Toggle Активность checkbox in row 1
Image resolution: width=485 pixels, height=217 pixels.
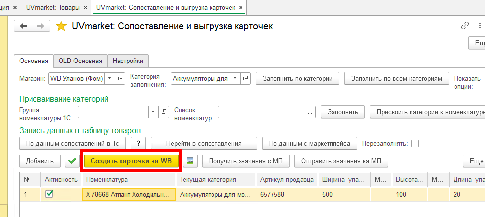(49, 194)
